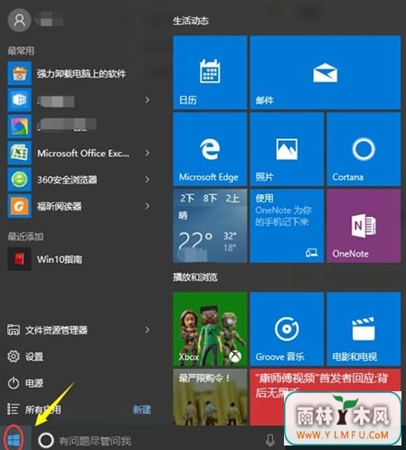Open the Win10指南 app icon

19,259
